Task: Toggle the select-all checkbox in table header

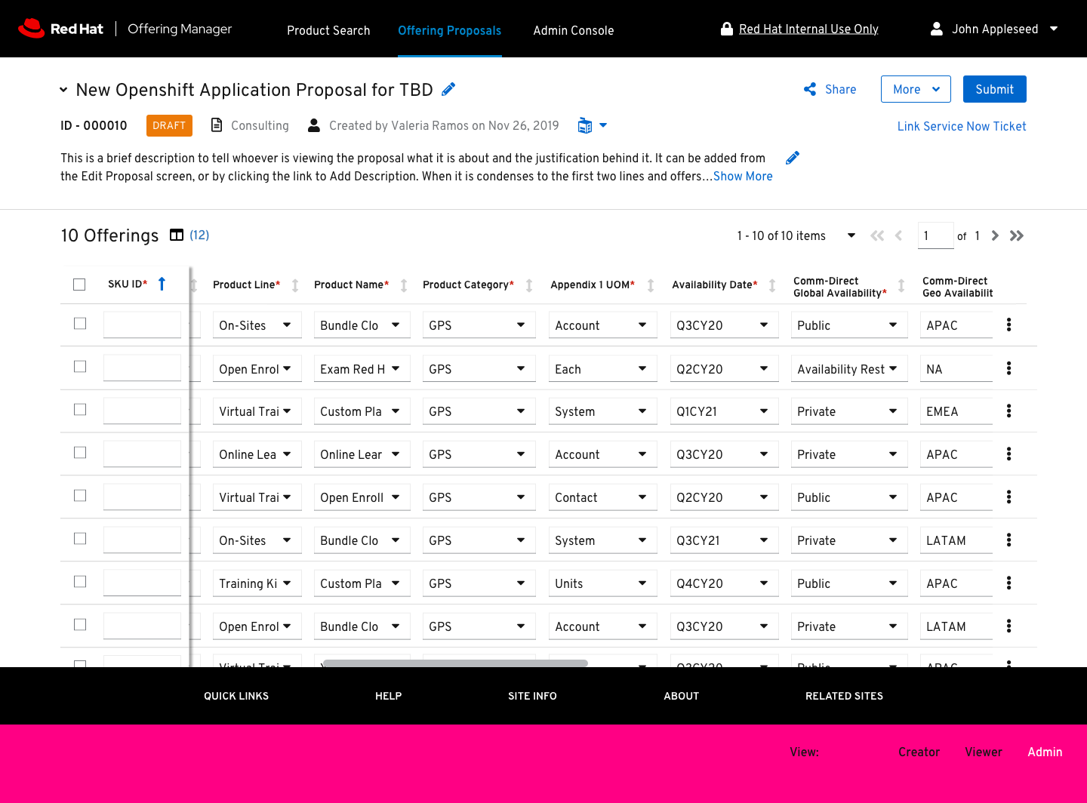Action: [x=79, y=285]
